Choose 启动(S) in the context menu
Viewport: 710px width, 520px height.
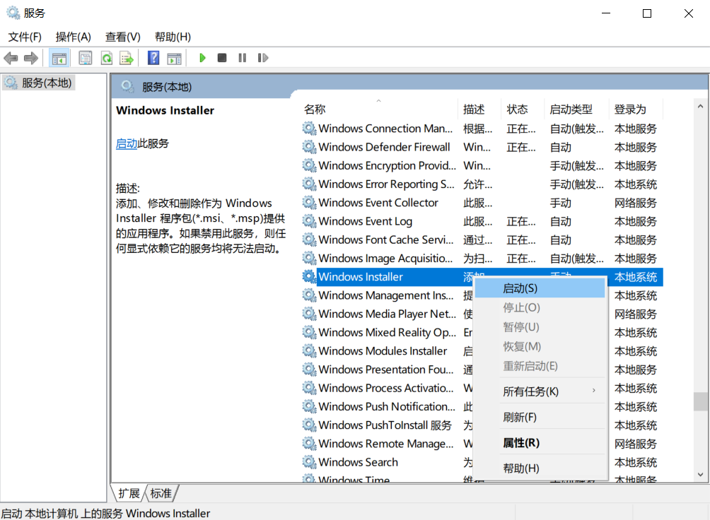click(540, 288)
